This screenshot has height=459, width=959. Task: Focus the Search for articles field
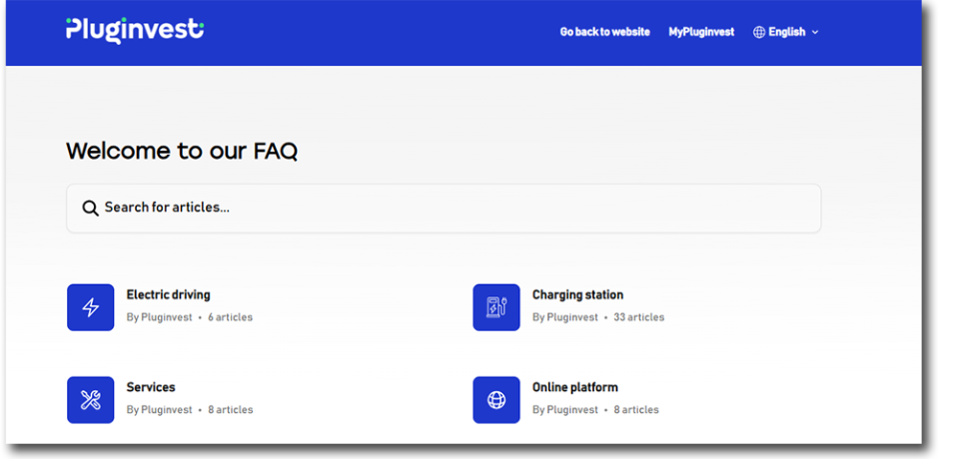[x=444, y=209]
